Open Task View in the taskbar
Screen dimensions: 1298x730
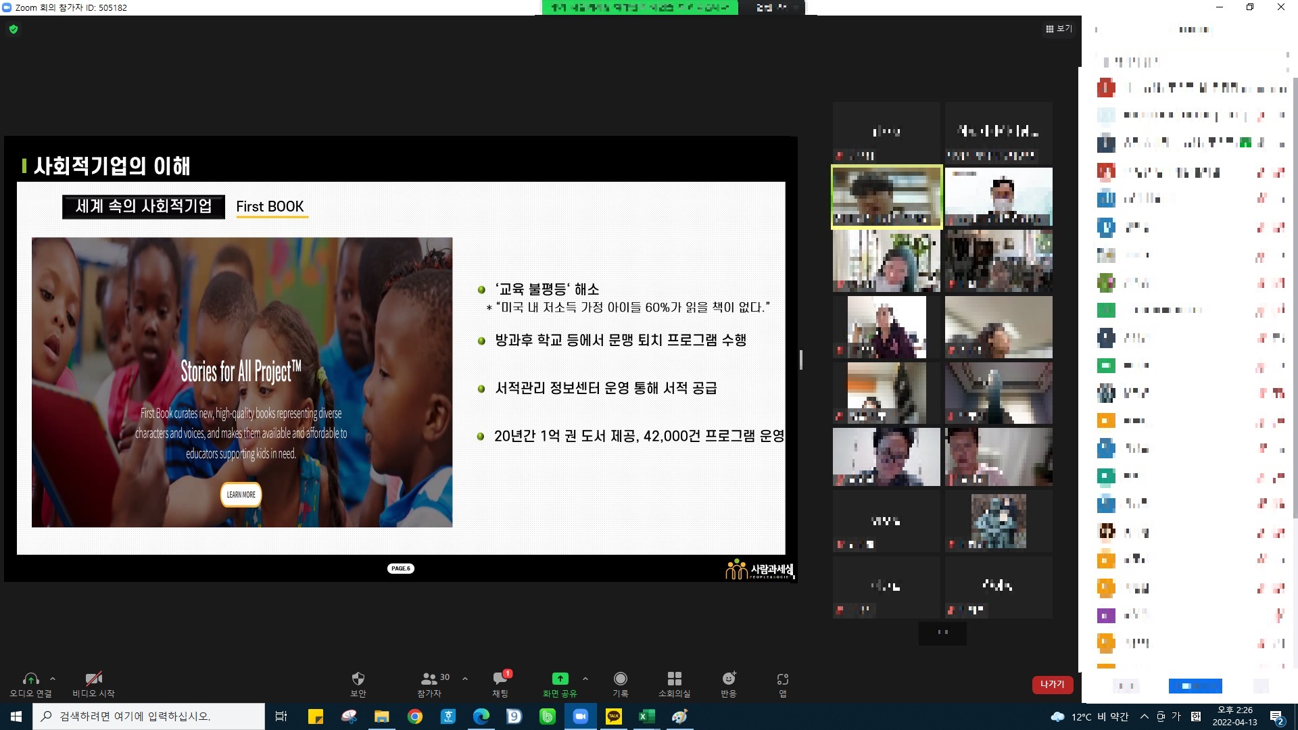281,716
